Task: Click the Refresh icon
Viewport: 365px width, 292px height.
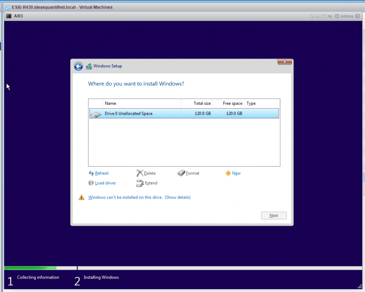Action: coord(91,173)
